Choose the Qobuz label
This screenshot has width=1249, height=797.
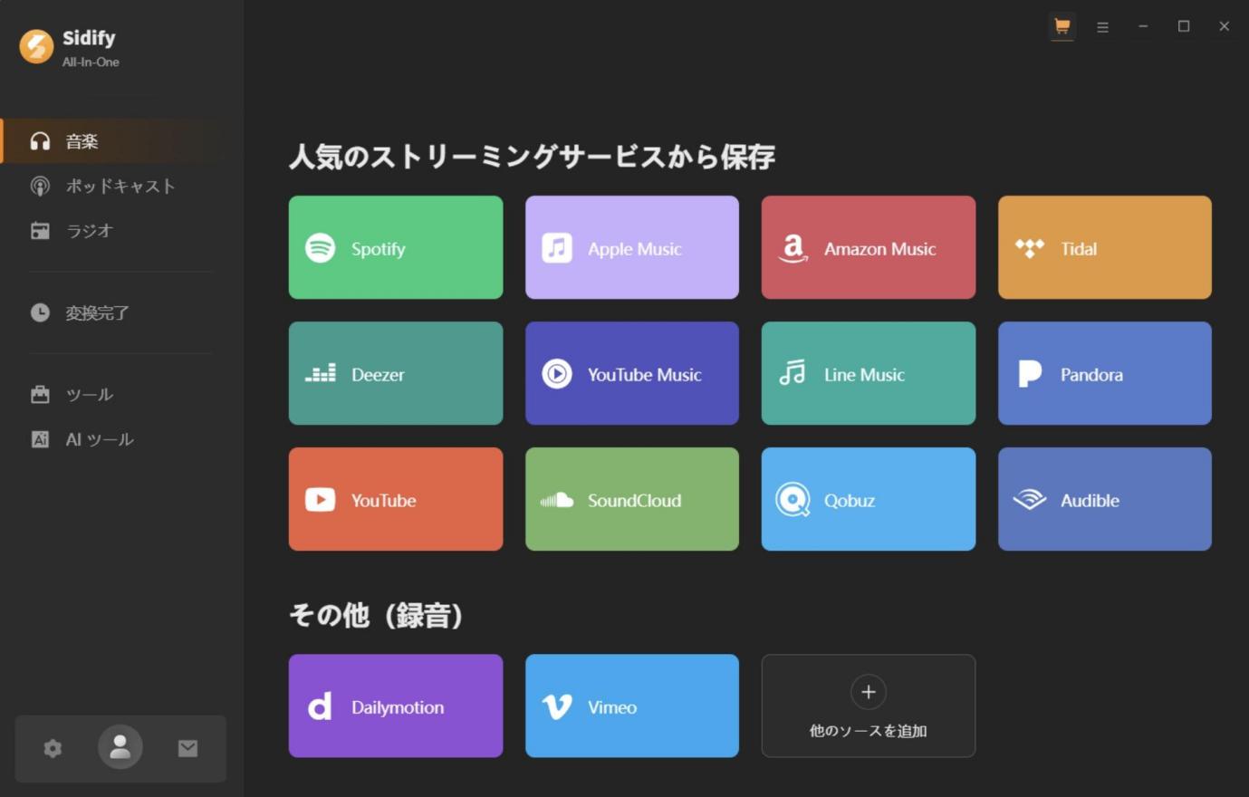850,501
